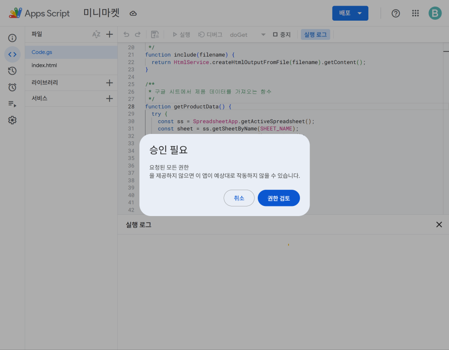Select index.html file in file list

[x=44, y=65]
